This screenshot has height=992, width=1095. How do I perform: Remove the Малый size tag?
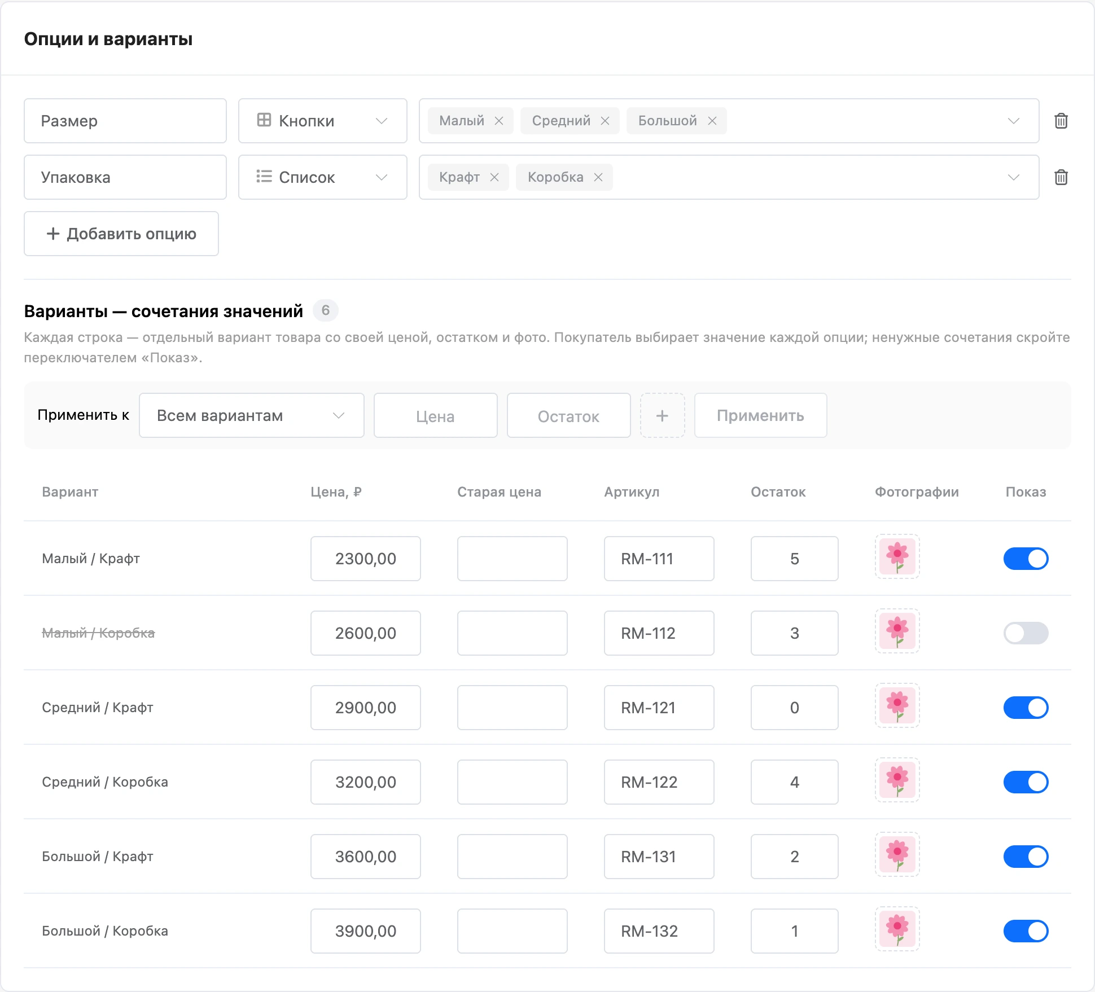point(499,121)
